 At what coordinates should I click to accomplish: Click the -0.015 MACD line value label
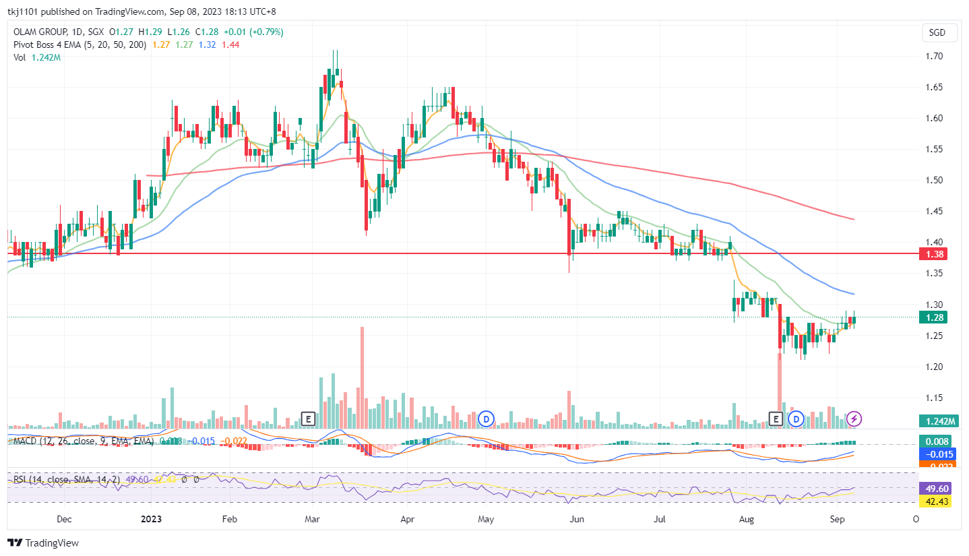click(939, 454)
